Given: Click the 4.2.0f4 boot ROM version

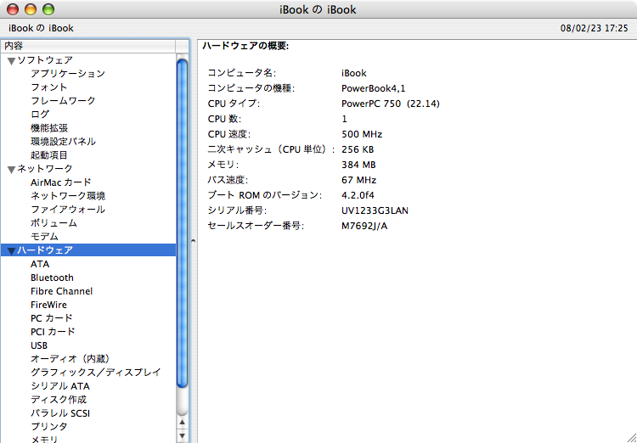Looking at the screenshot, I should coord(358,195).
